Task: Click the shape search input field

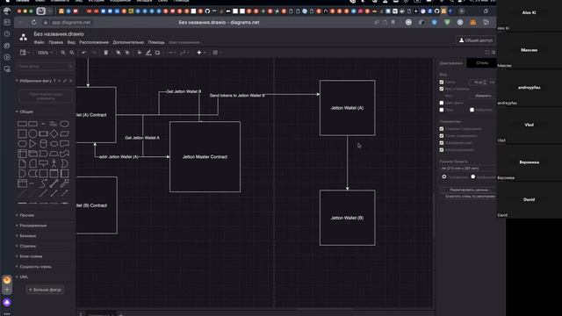Action: pos(45,67)
